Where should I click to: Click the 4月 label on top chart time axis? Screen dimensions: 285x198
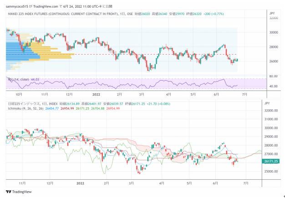(168, 94)
